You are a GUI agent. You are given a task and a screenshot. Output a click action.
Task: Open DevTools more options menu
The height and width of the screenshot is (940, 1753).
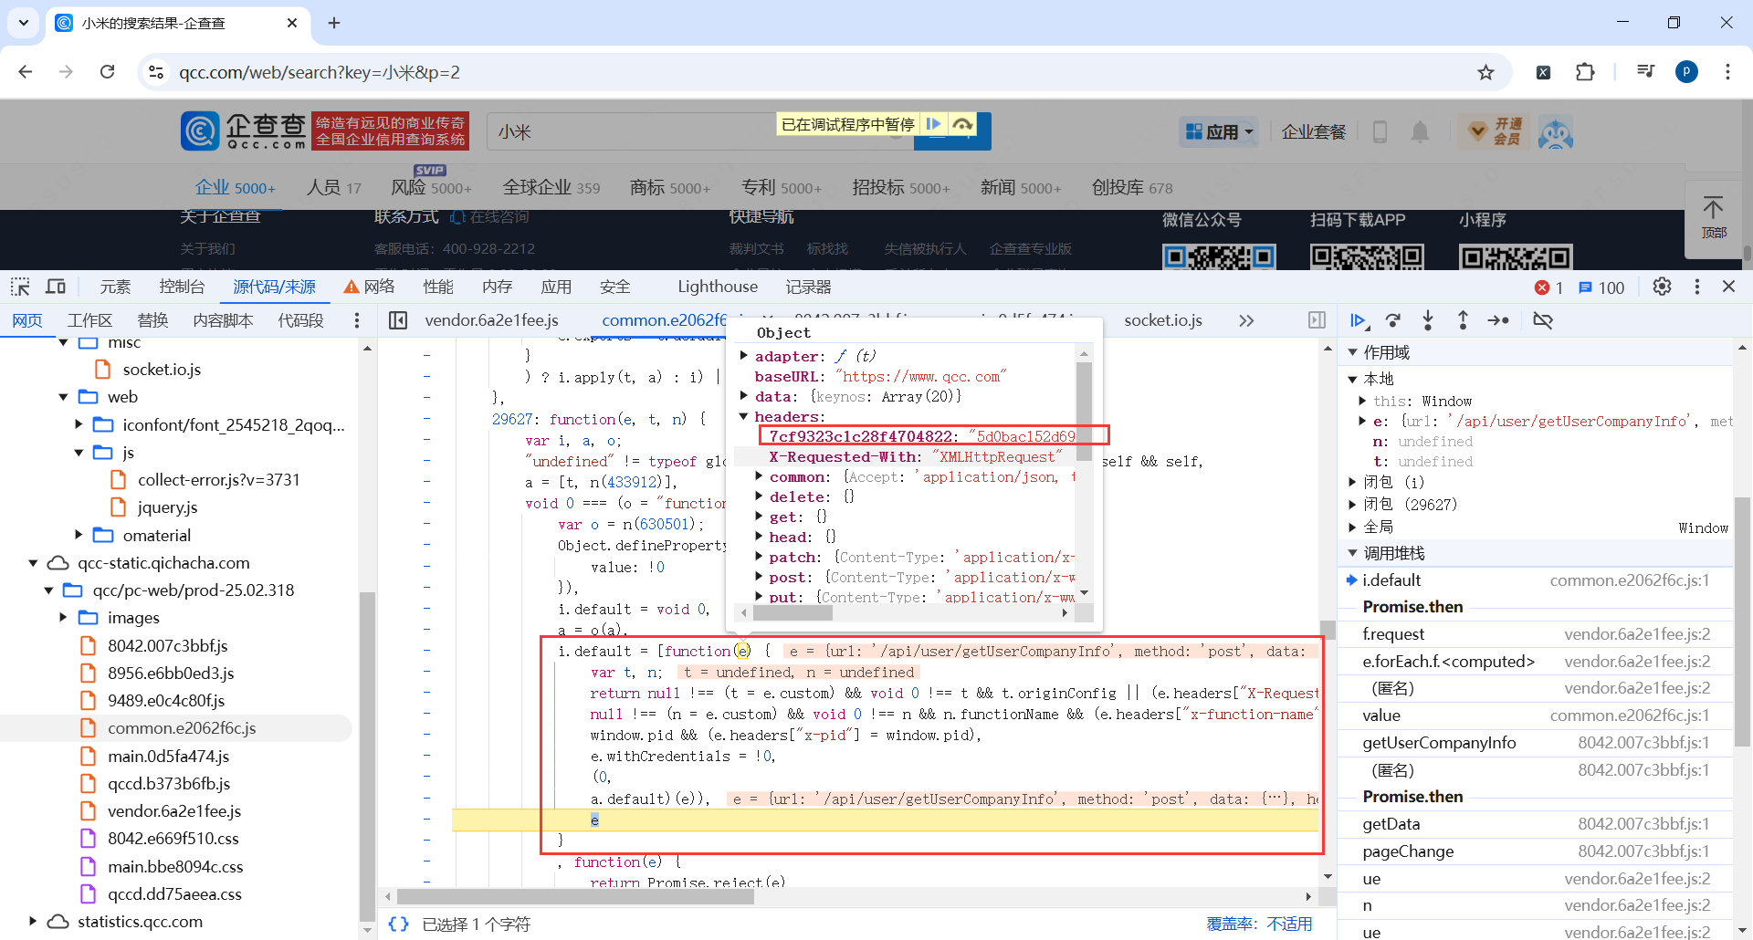tap(1697, 287)
